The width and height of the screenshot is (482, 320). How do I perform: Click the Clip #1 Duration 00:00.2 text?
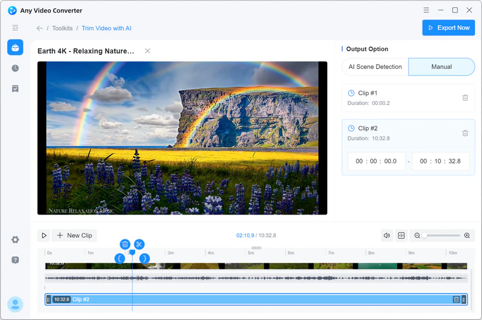(x=369, y=103)
